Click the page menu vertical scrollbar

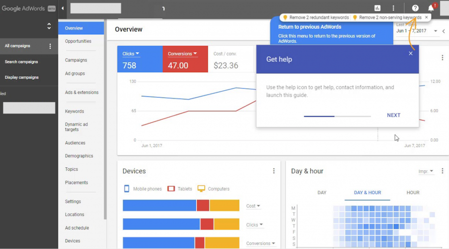pyautogui.click(x=105, y=120)
